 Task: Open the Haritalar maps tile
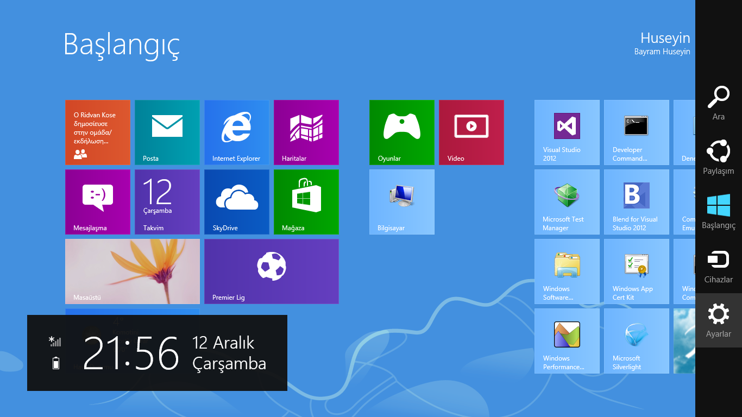(306, 132)
